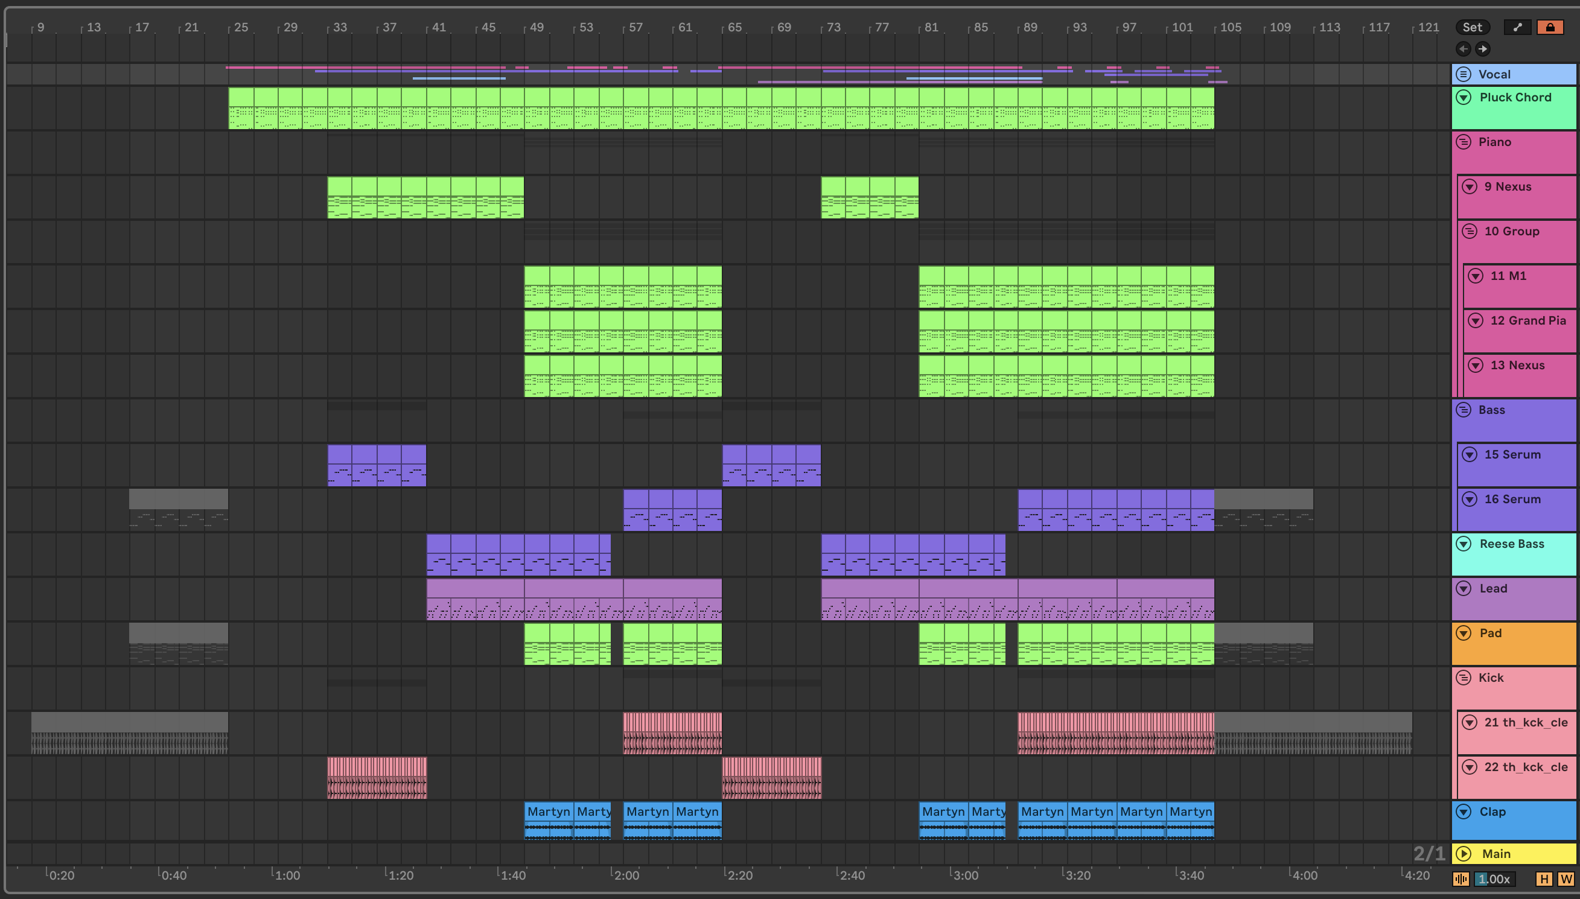Click the W optimize width button

point(1566,879)
